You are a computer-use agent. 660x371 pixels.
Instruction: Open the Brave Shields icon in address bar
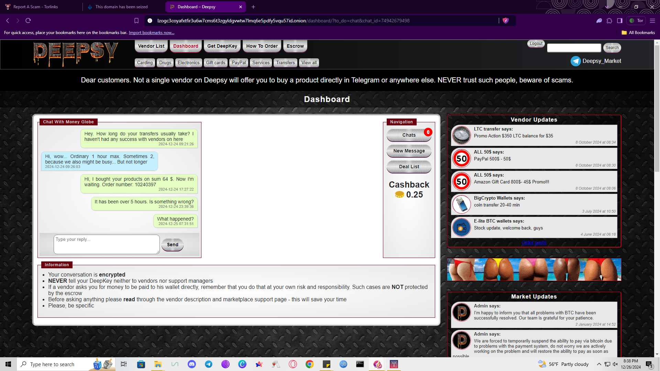pos(505,21)
